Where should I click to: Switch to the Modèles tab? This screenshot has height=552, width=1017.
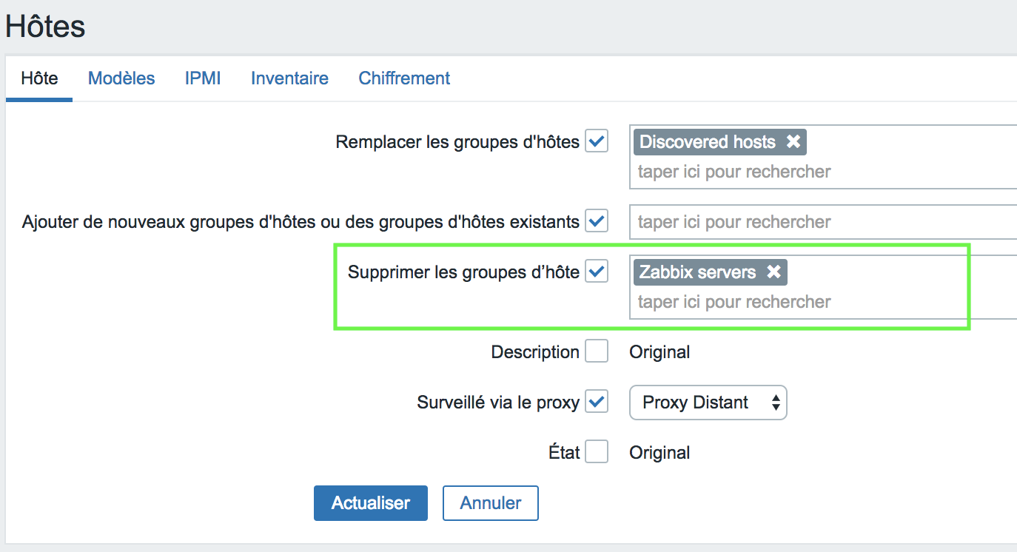pyautogui.click(x=121, y=78)
